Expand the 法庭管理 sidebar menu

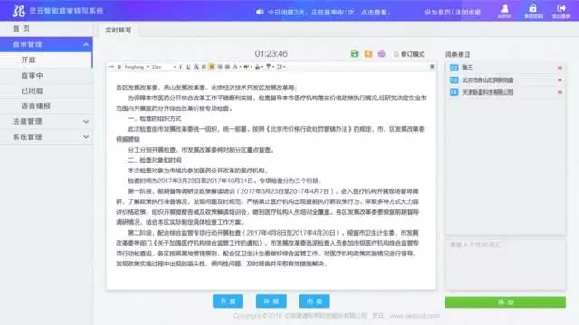[x=46, y=121]
